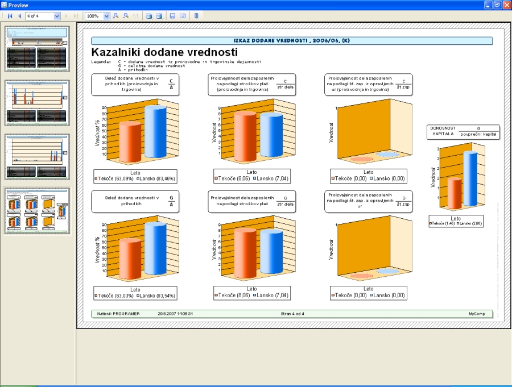Save the report using the diskette icon

pyautogui.click(x=173, y=16)
